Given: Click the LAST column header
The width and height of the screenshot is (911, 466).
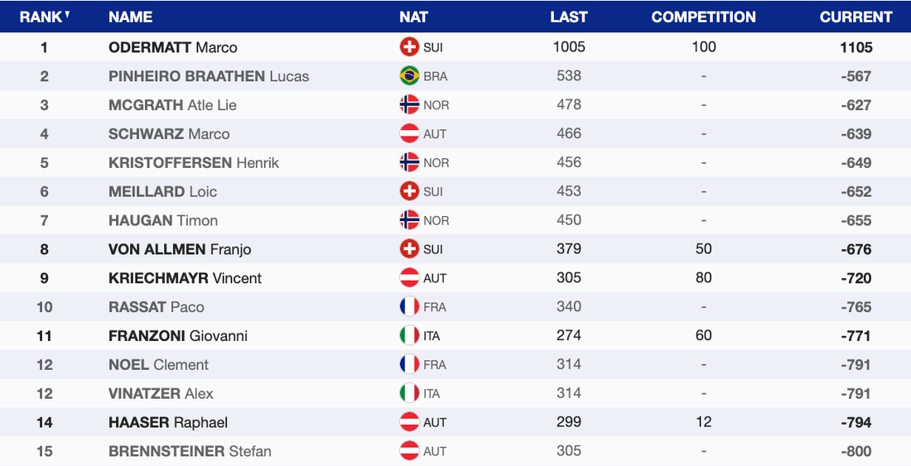Looking at the screenshot, I should [x=568, y=17].
